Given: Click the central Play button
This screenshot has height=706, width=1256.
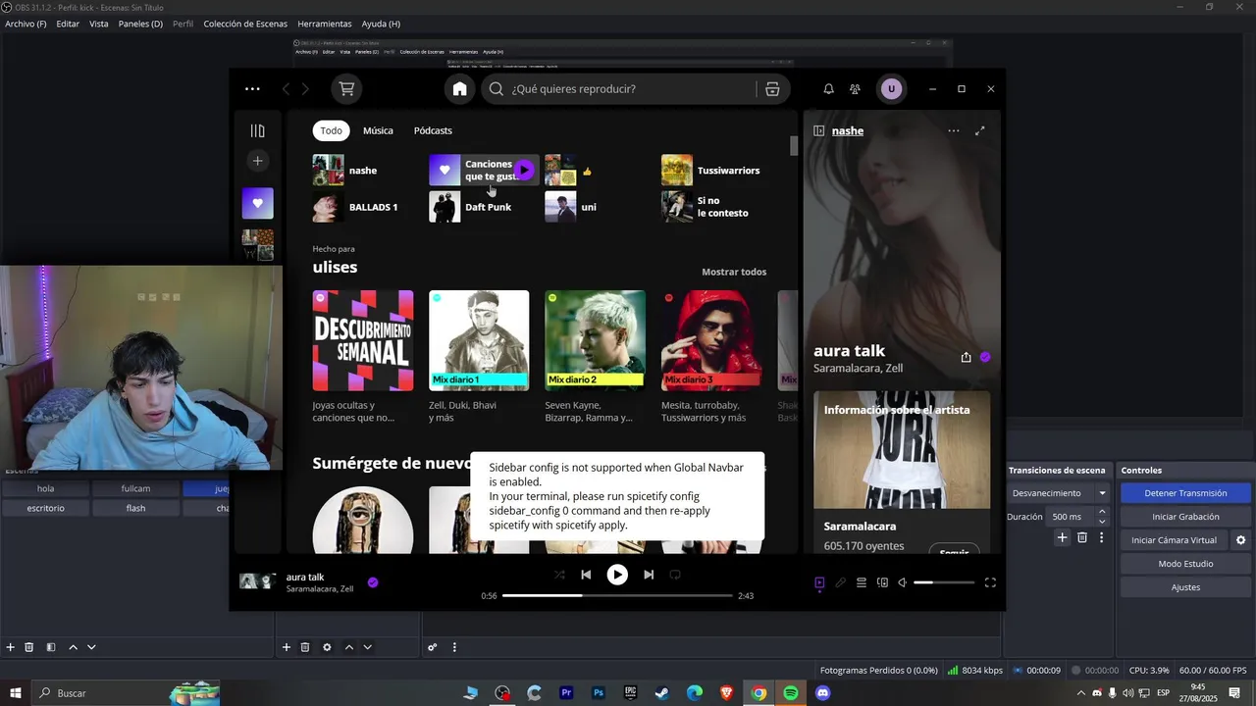Looking at the screenshot, I should pos(617,575).
